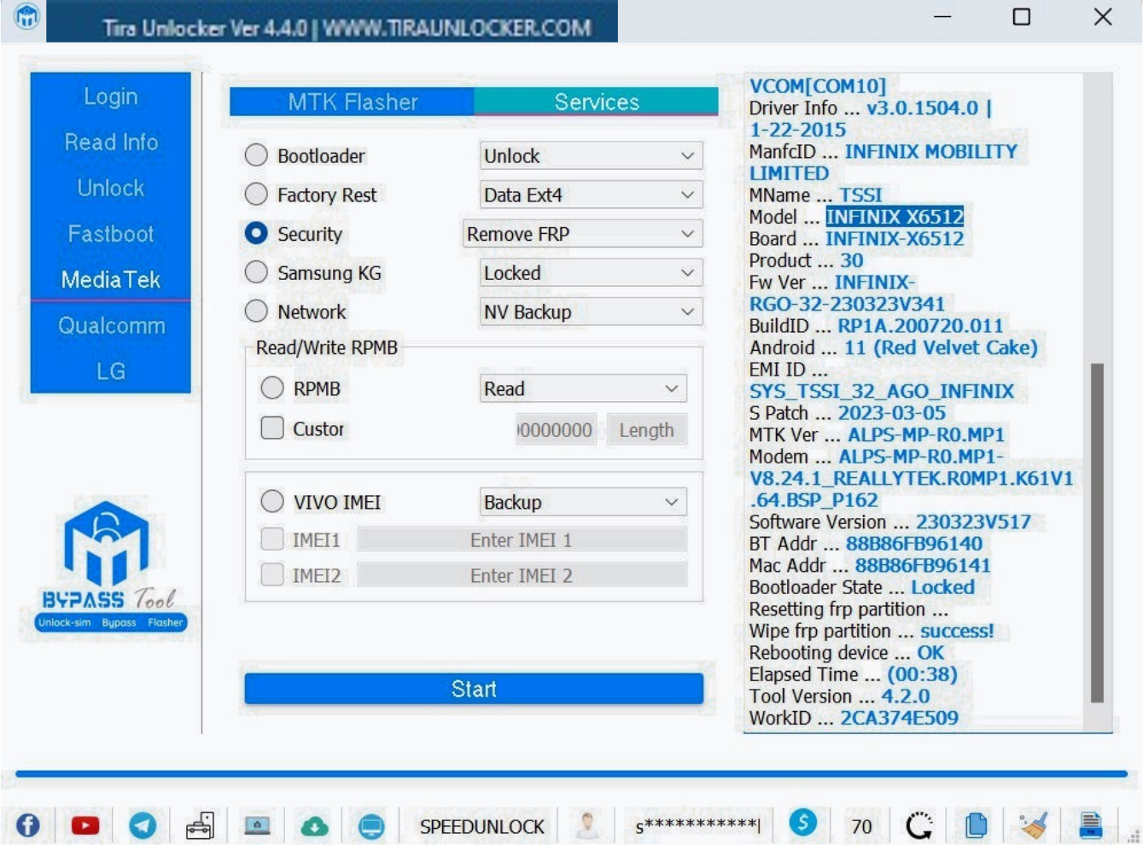Click the SPEEDUNLOCK username label
Screen dimensions: 1143x845
481,826
